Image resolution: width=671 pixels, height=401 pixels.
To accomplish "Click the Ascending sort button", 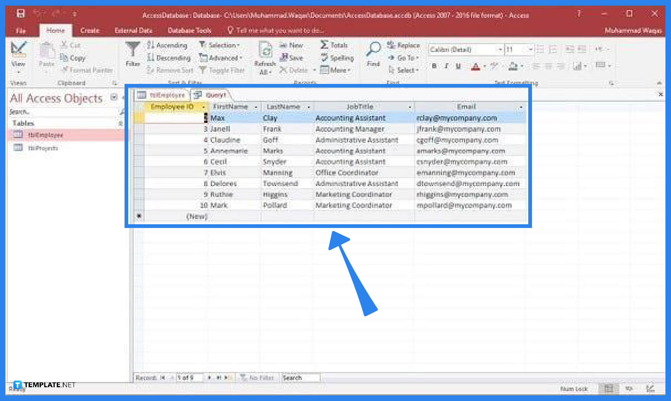I will pos(167,45).
